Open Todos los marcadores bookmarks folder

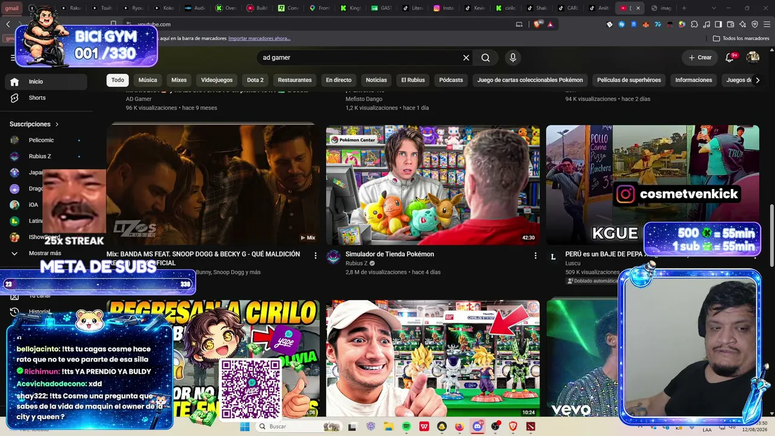[x=741, y=38]
